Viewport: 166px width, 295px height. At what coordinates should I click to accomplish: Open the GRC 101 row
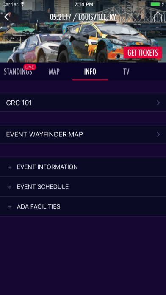click(83, 103)
